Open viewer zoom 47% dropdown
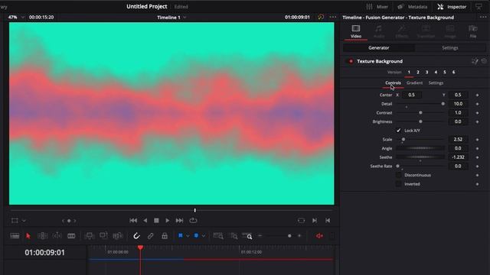The image size is (490, 275). (x=22, y=17)
